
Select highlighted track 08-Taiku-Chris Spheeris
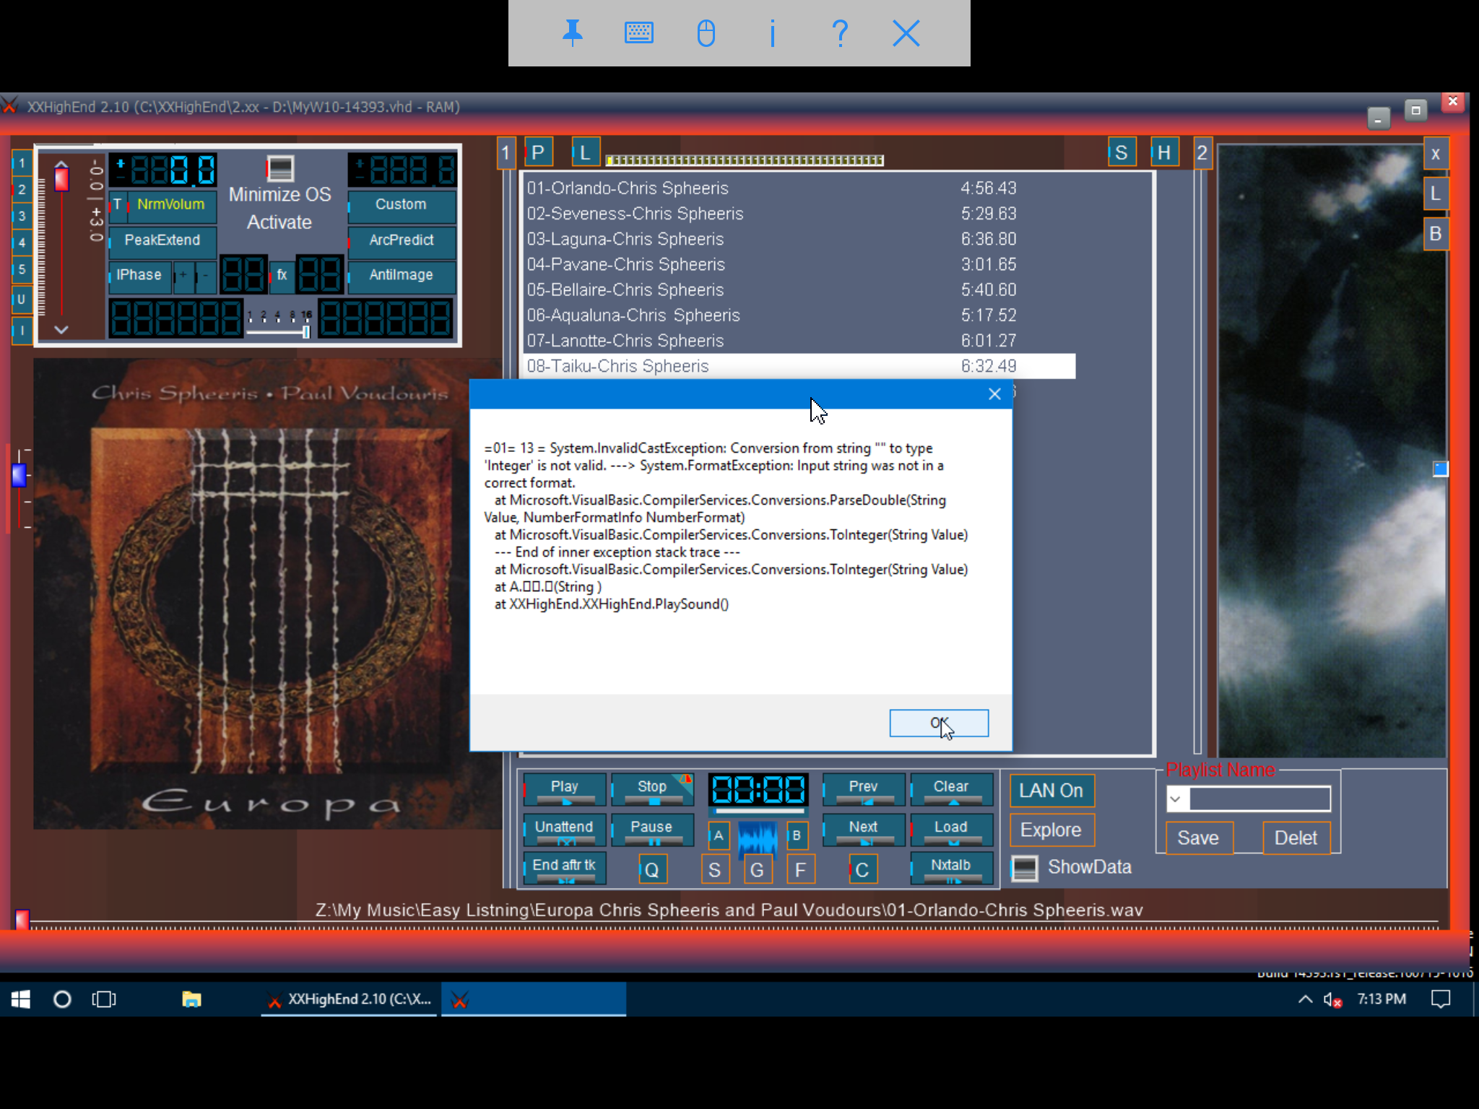799,366
